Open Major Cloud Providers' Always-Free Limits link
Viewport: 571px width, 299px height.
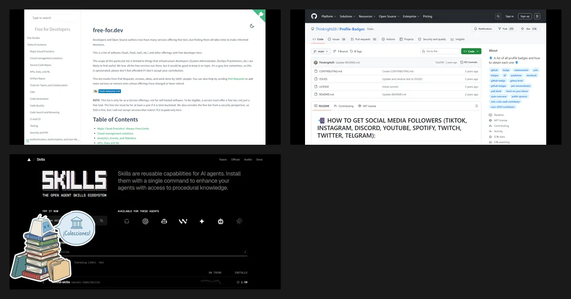[x=123, y=129]
